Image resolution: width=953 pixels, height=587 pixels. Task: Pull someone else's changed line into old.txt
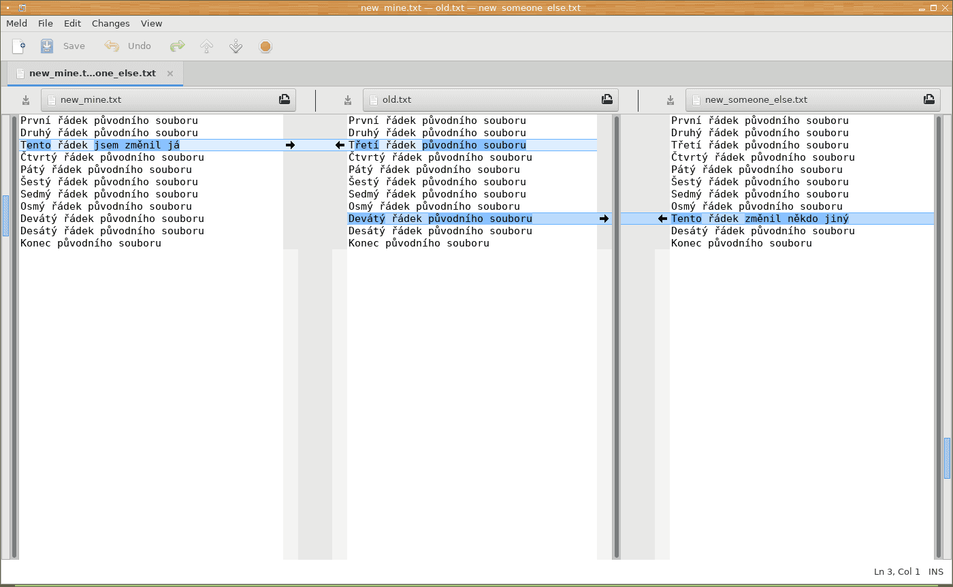click(x=662, y=219)
